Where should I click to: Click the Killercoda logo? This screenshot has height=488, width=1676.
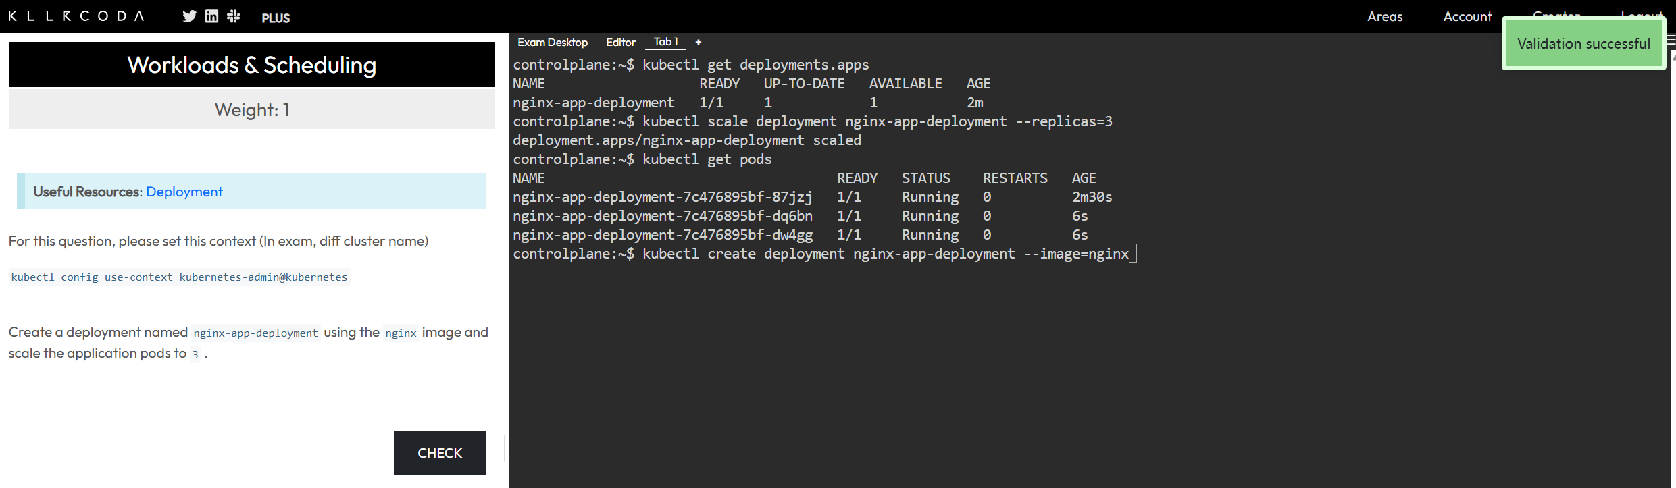pos(76,16)
